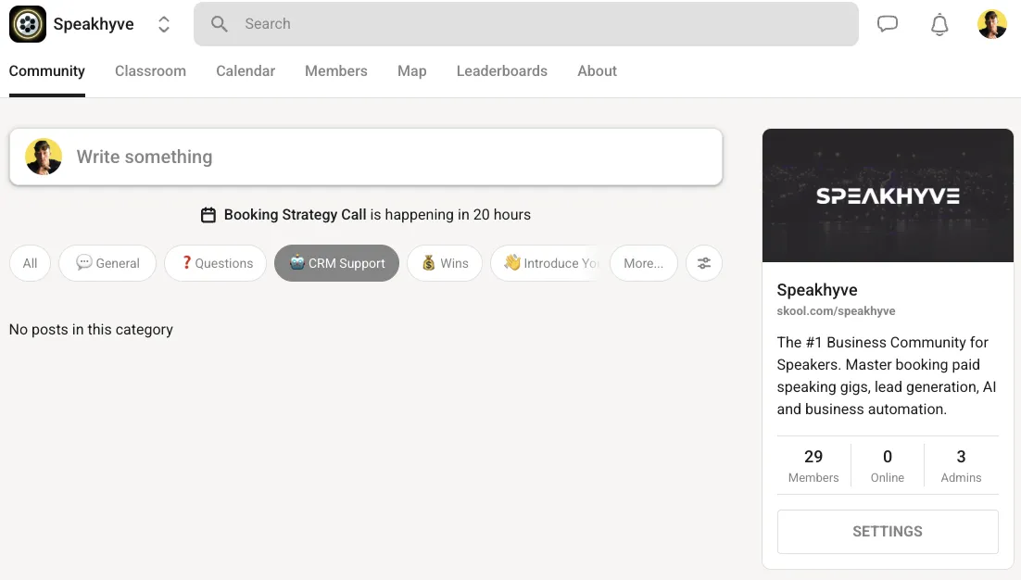This screenshot has width=1021, height=580.
Task: Click the SPEAKHYVE banner image
Action: 888,195
